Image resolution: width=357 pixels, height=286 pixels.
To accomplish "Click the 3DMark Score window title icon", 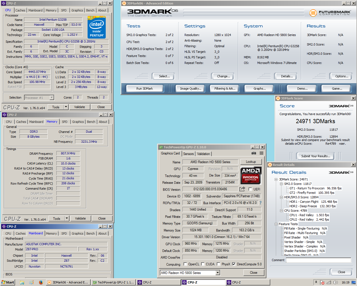I will tap(278, 98).
